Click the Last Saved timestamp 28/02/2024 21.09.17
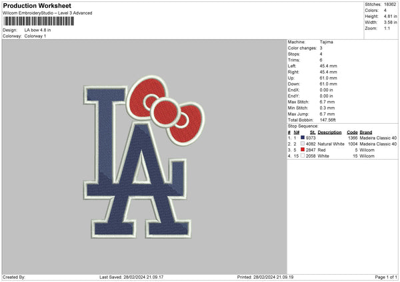The width and height of the screenshot is (400, 282). (x=143, y=277)
